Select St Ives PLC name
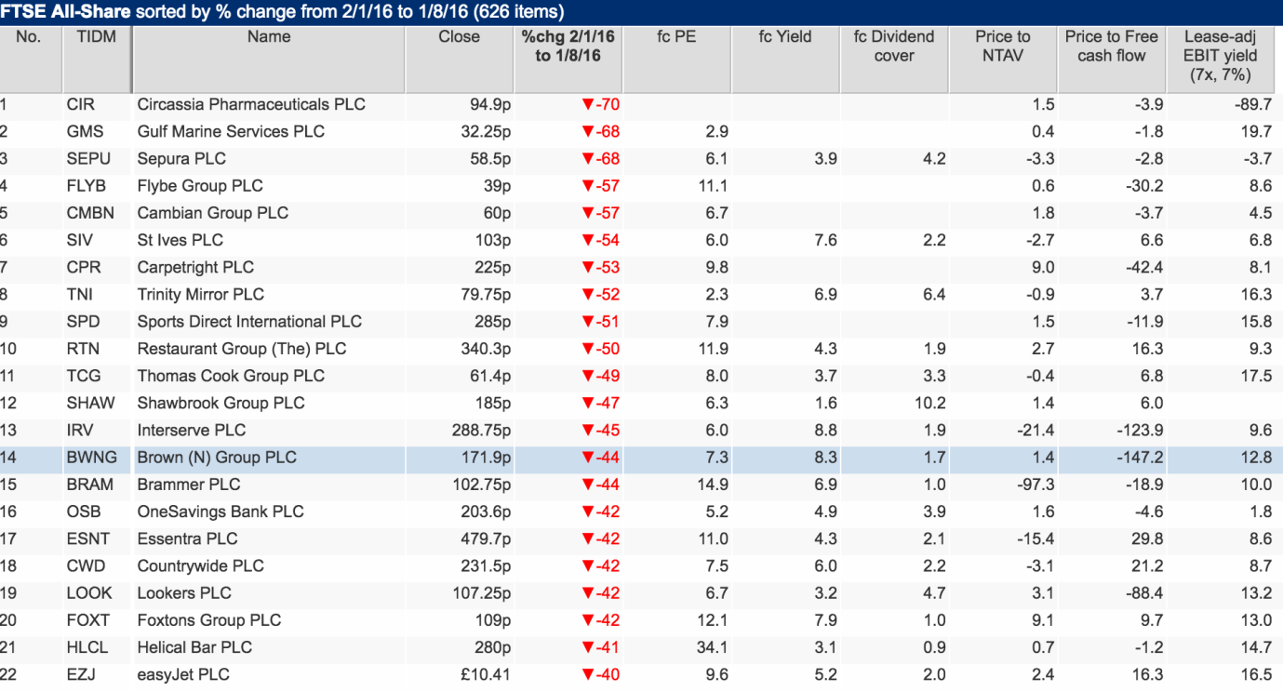Screen dimensions: 1283x691 click(180, 240)
